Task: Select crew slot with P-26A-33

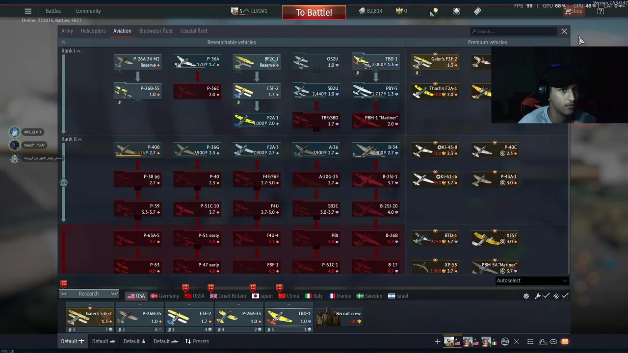Action: [x=239, y=317]
